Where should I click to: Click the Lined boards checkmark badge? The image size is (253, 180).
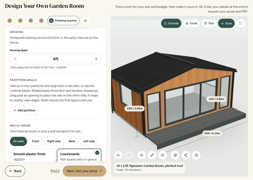click(97, 153)
